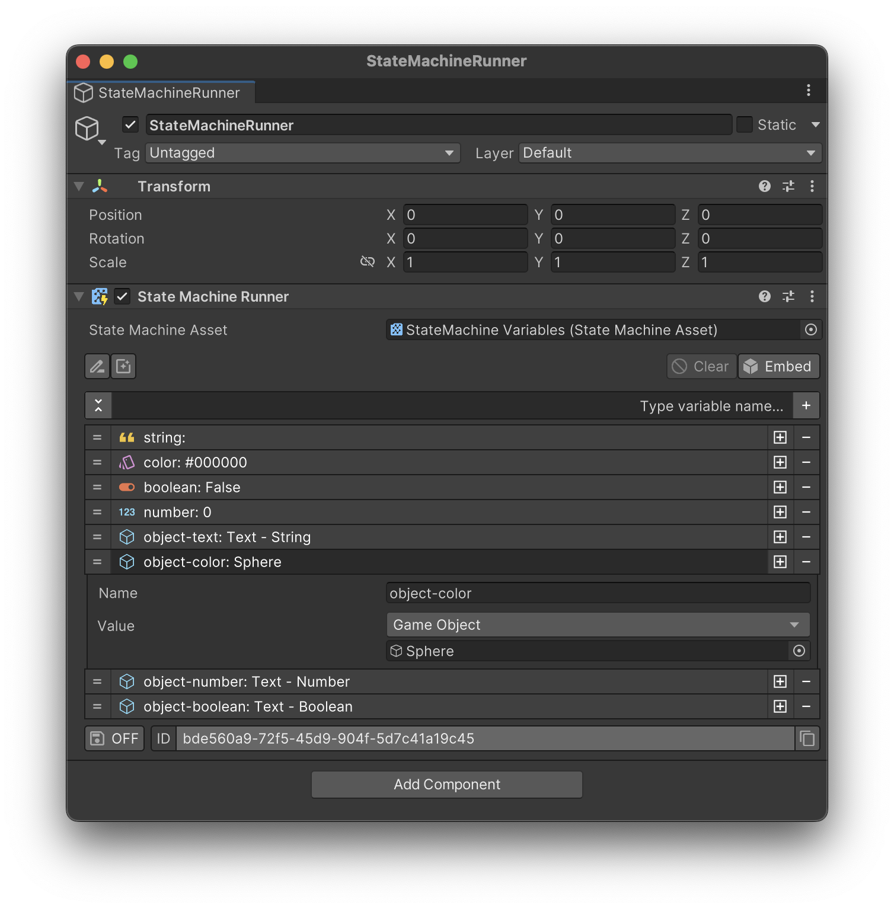Disable the State Machine Runner component checkbox
The height and width of the screenshot is (909, 894).
coord(122,296)
